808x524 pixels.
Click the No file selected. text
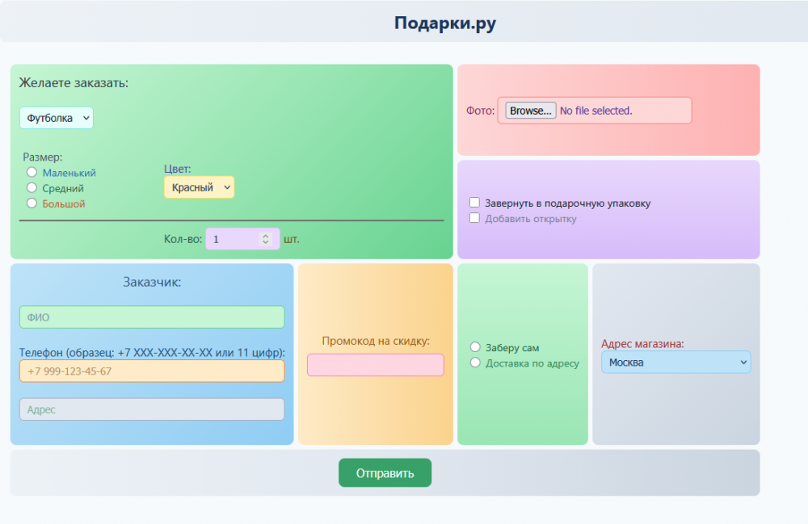pyautogui.click(x=595, y=111)
